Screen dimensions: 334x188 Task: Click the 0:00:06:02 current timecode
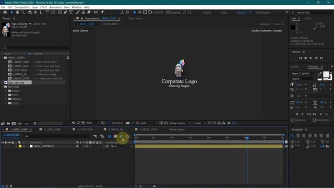point(11,135)
